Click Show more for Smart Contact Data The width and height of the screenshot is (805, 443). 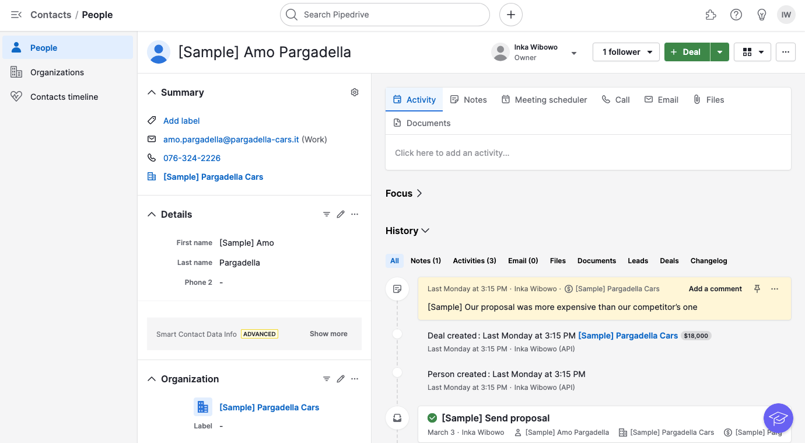(x=328, y=334)
